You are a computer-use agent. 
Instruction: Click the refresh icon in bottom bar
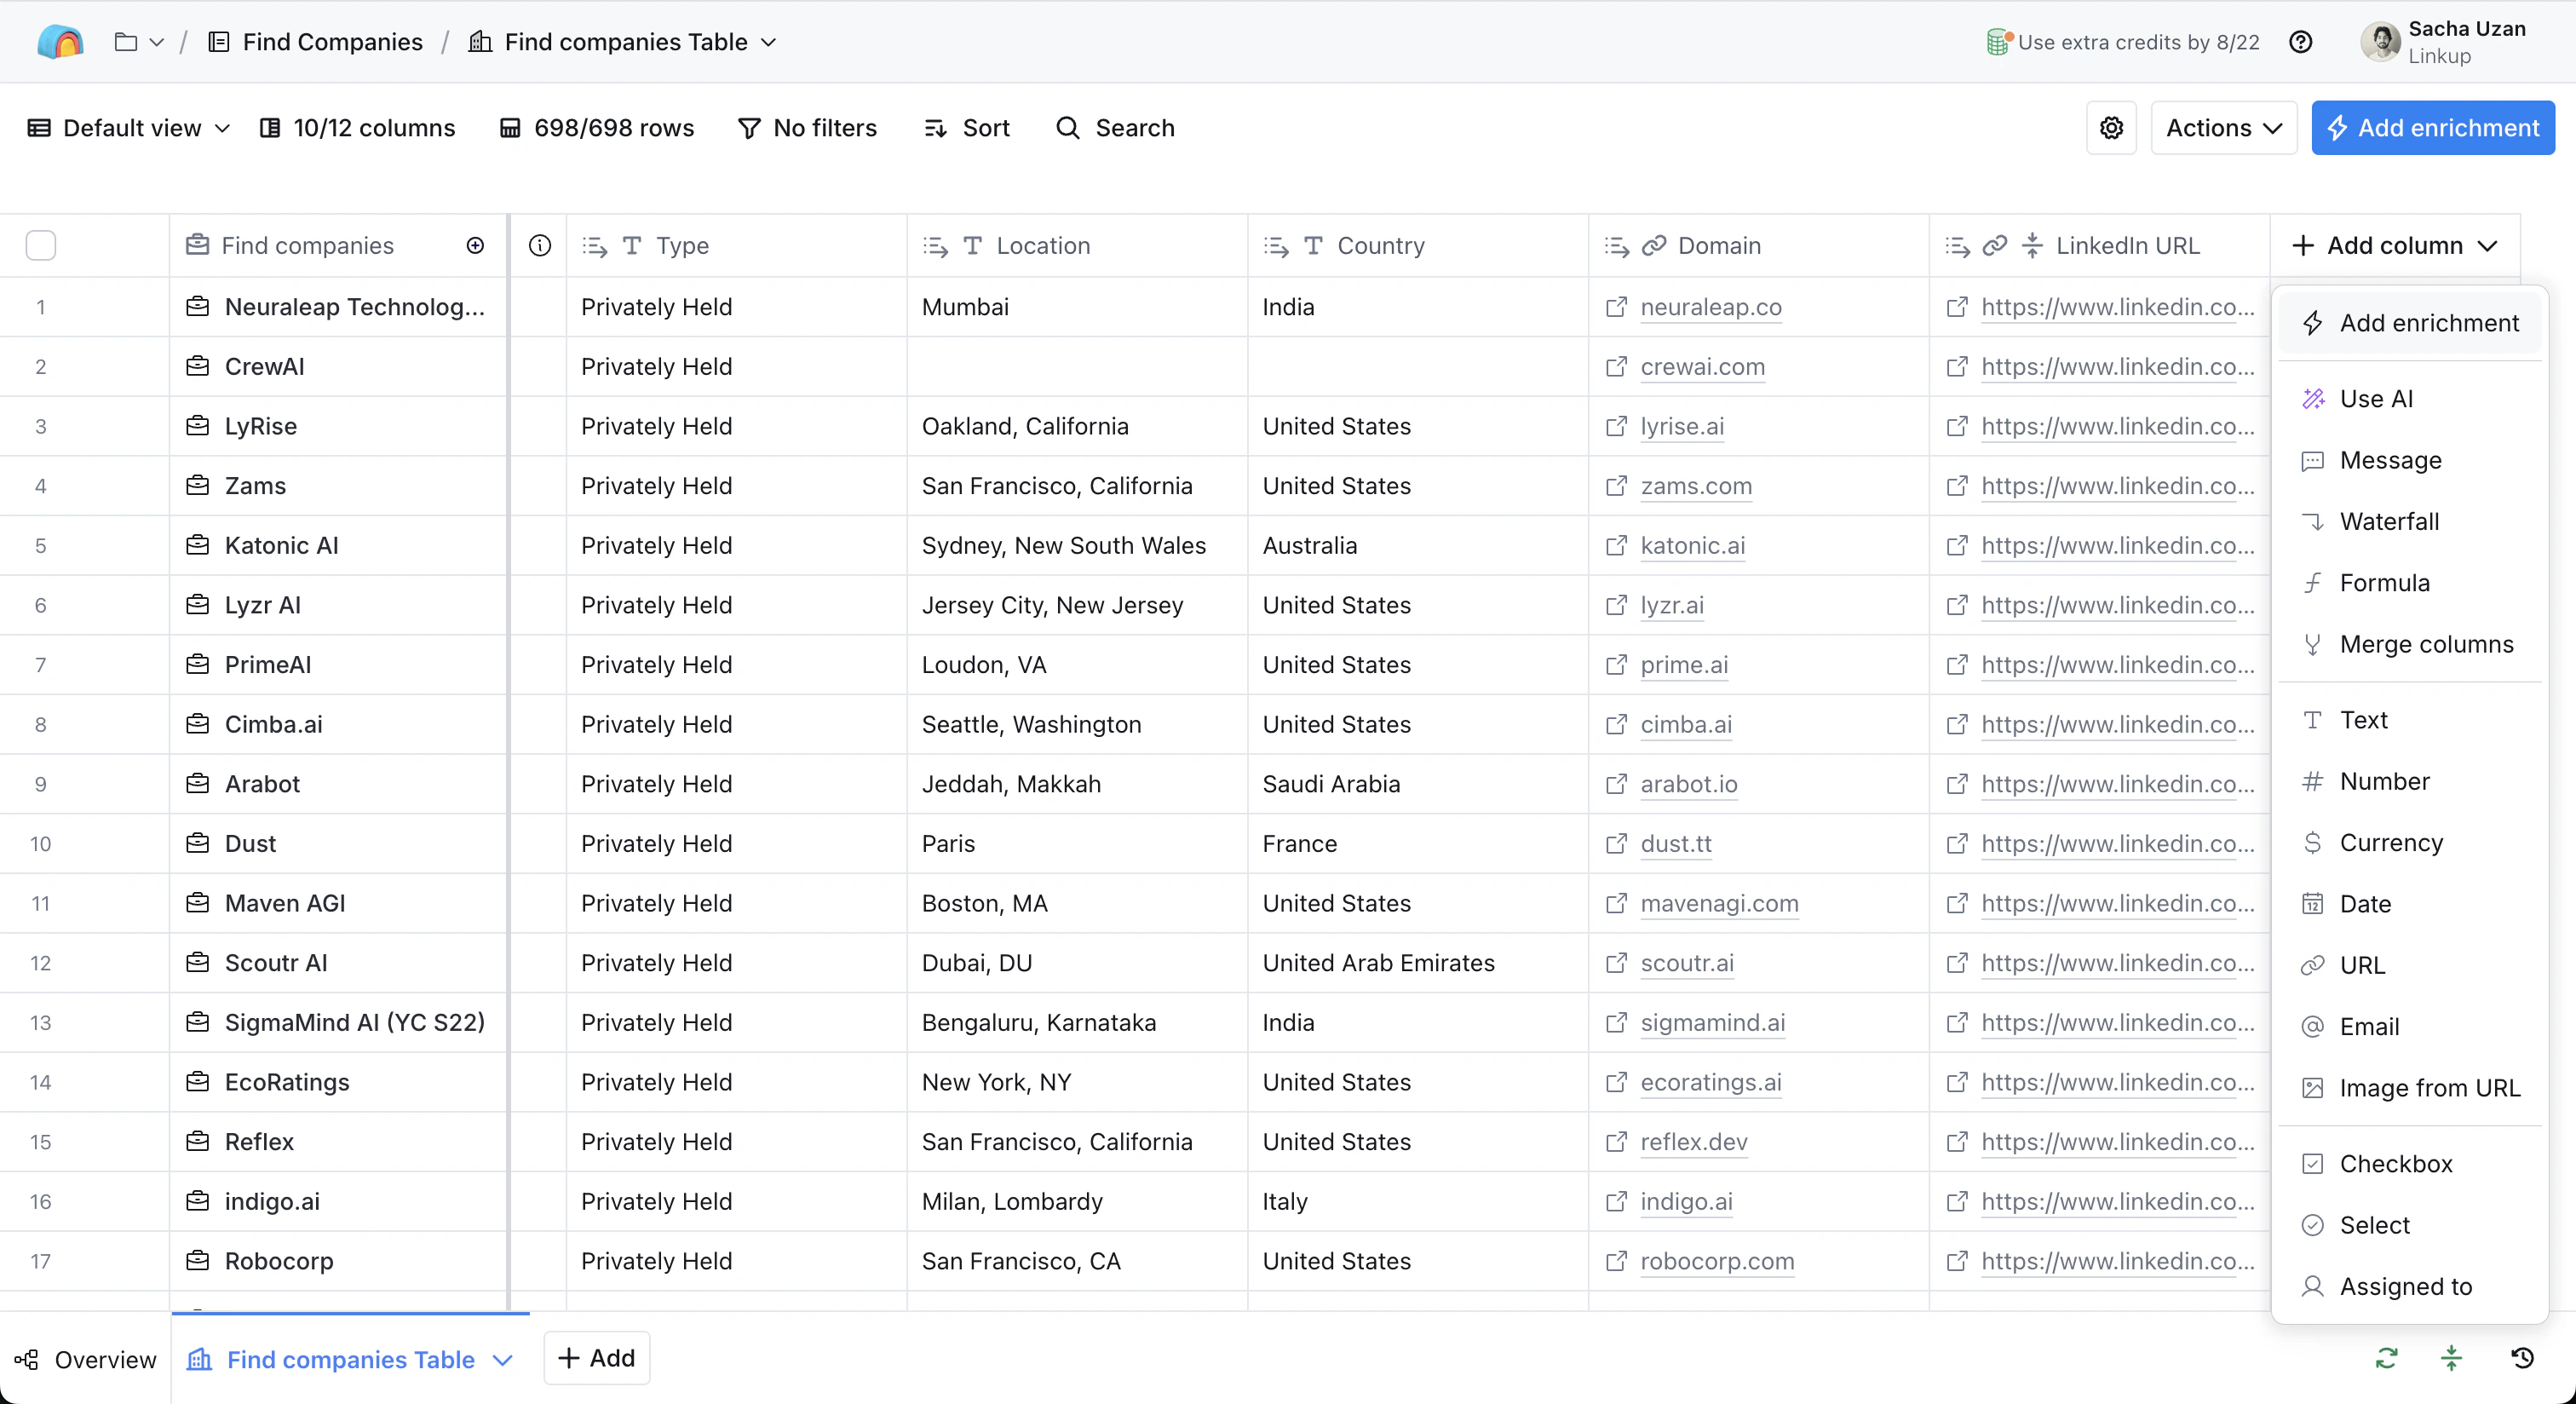click(x=2386, y=1358)
